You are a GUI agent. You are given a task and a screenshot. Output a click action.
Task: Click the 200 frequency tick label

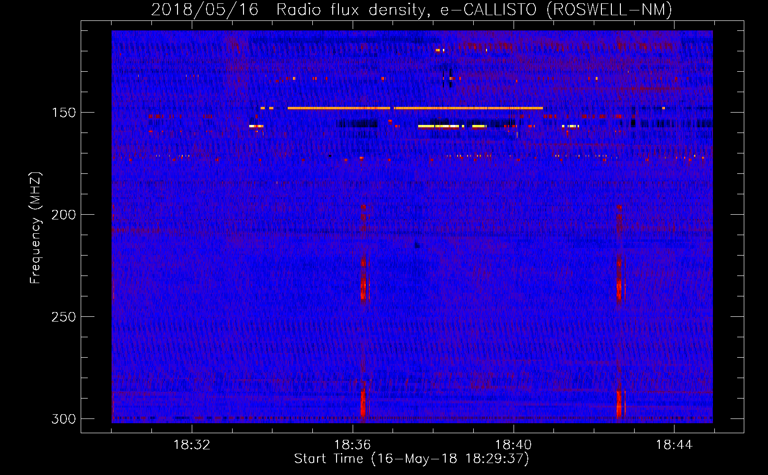[63, 215]
